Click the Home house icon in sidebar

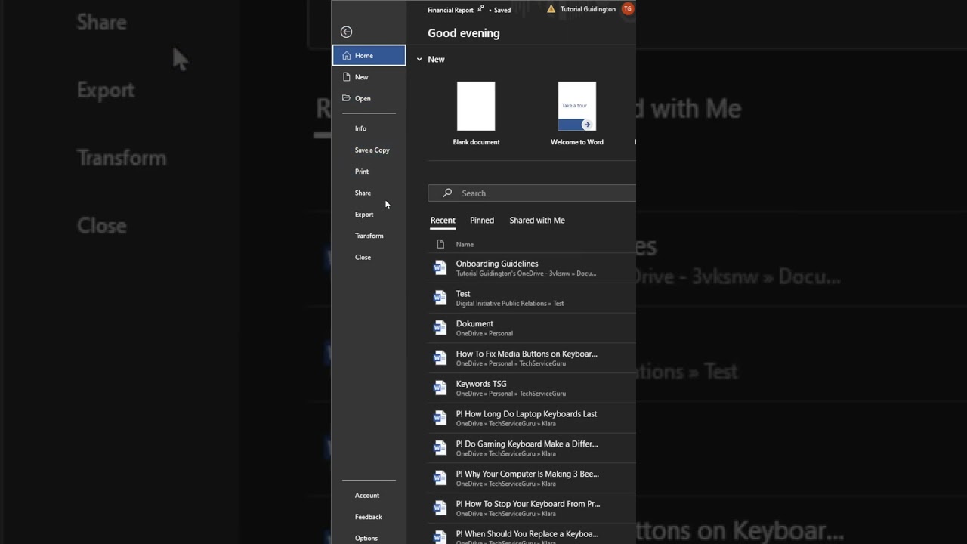(346, 55)
